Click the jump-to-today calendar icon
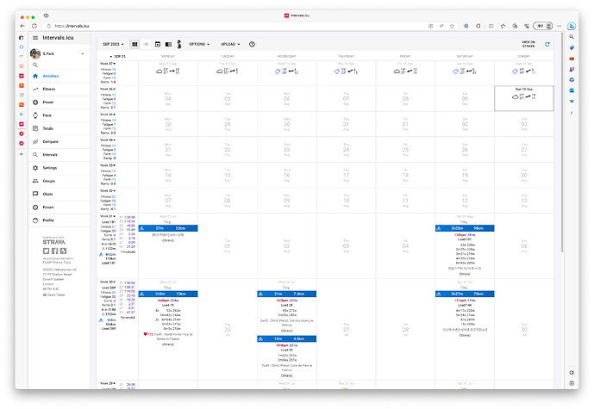Image resolution: width=594 pixels, height=409 pixels. click(x=157, y=43)
